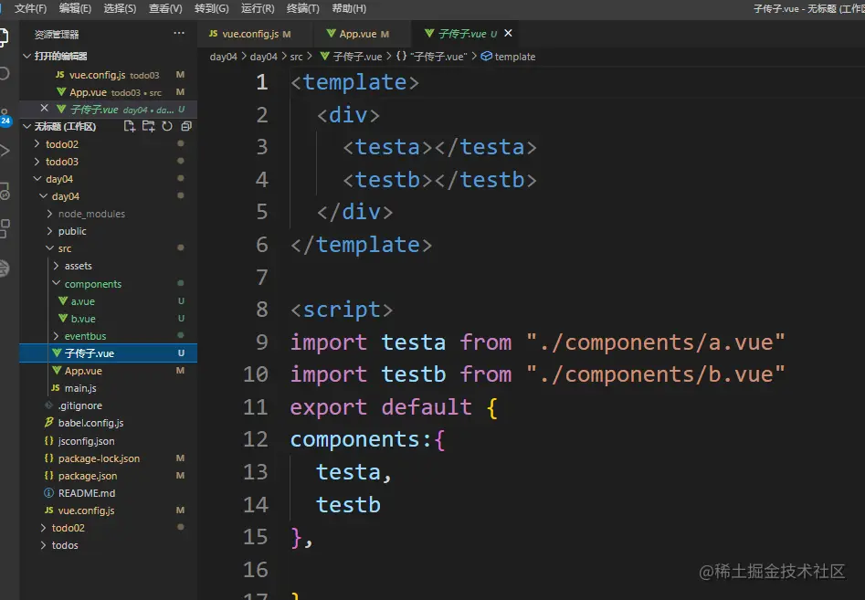Screen dimensions: 865x600
Task: Open App.vue todo03 in open editors list
Action: click(108, 92)
